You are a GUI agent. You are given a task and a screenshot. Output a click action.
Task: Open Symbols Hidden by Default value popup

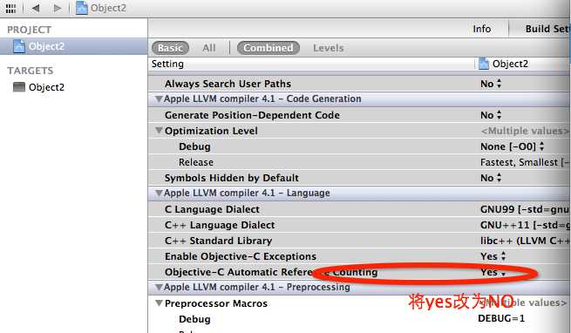491,178
